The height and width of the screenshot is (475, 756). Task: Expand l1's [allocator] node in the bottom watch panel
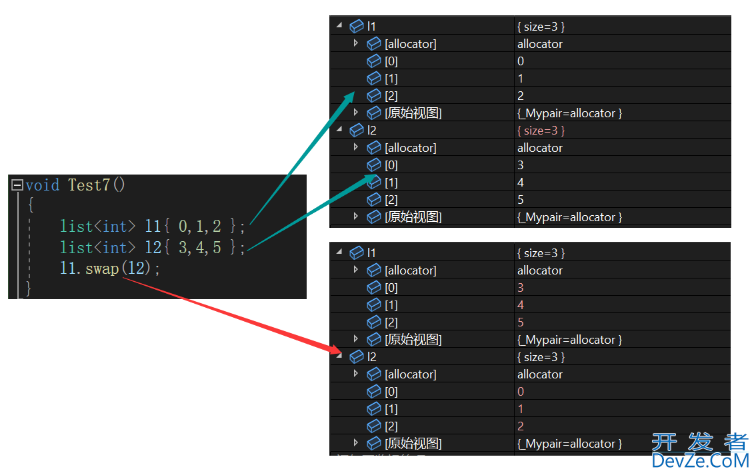pos(356,269)
